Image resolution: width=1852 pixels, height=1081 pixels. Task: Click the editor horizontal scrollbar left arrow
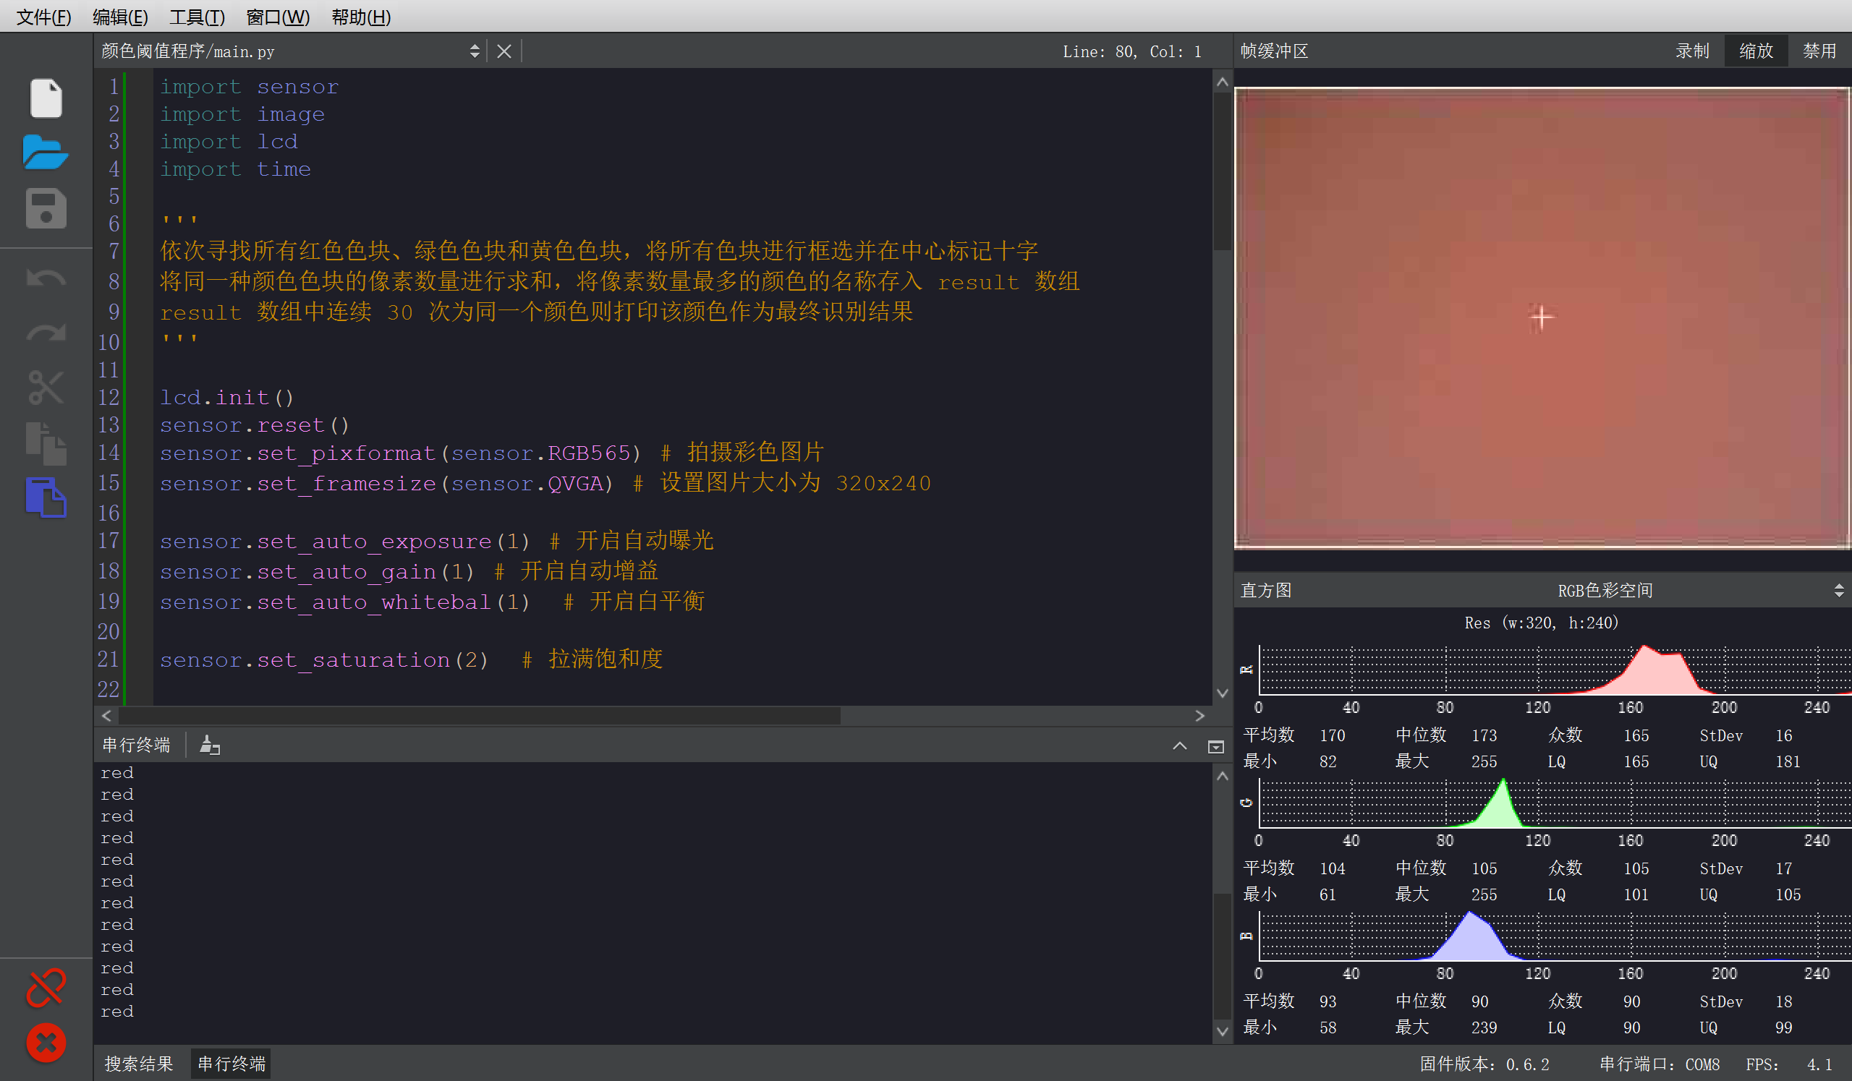[x=106, y=715]
